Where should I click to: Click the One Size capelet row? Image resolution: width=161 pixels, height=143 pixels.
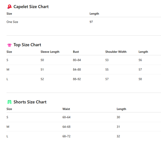84,22
